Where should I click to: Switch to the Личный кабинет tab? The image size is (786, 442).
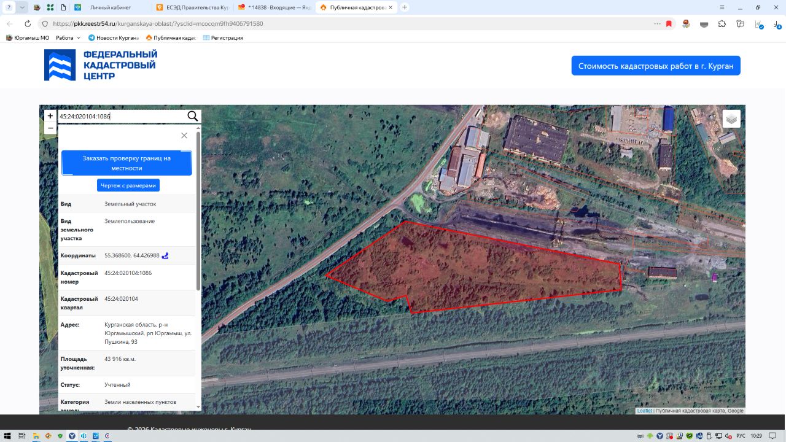coord(110,7)
